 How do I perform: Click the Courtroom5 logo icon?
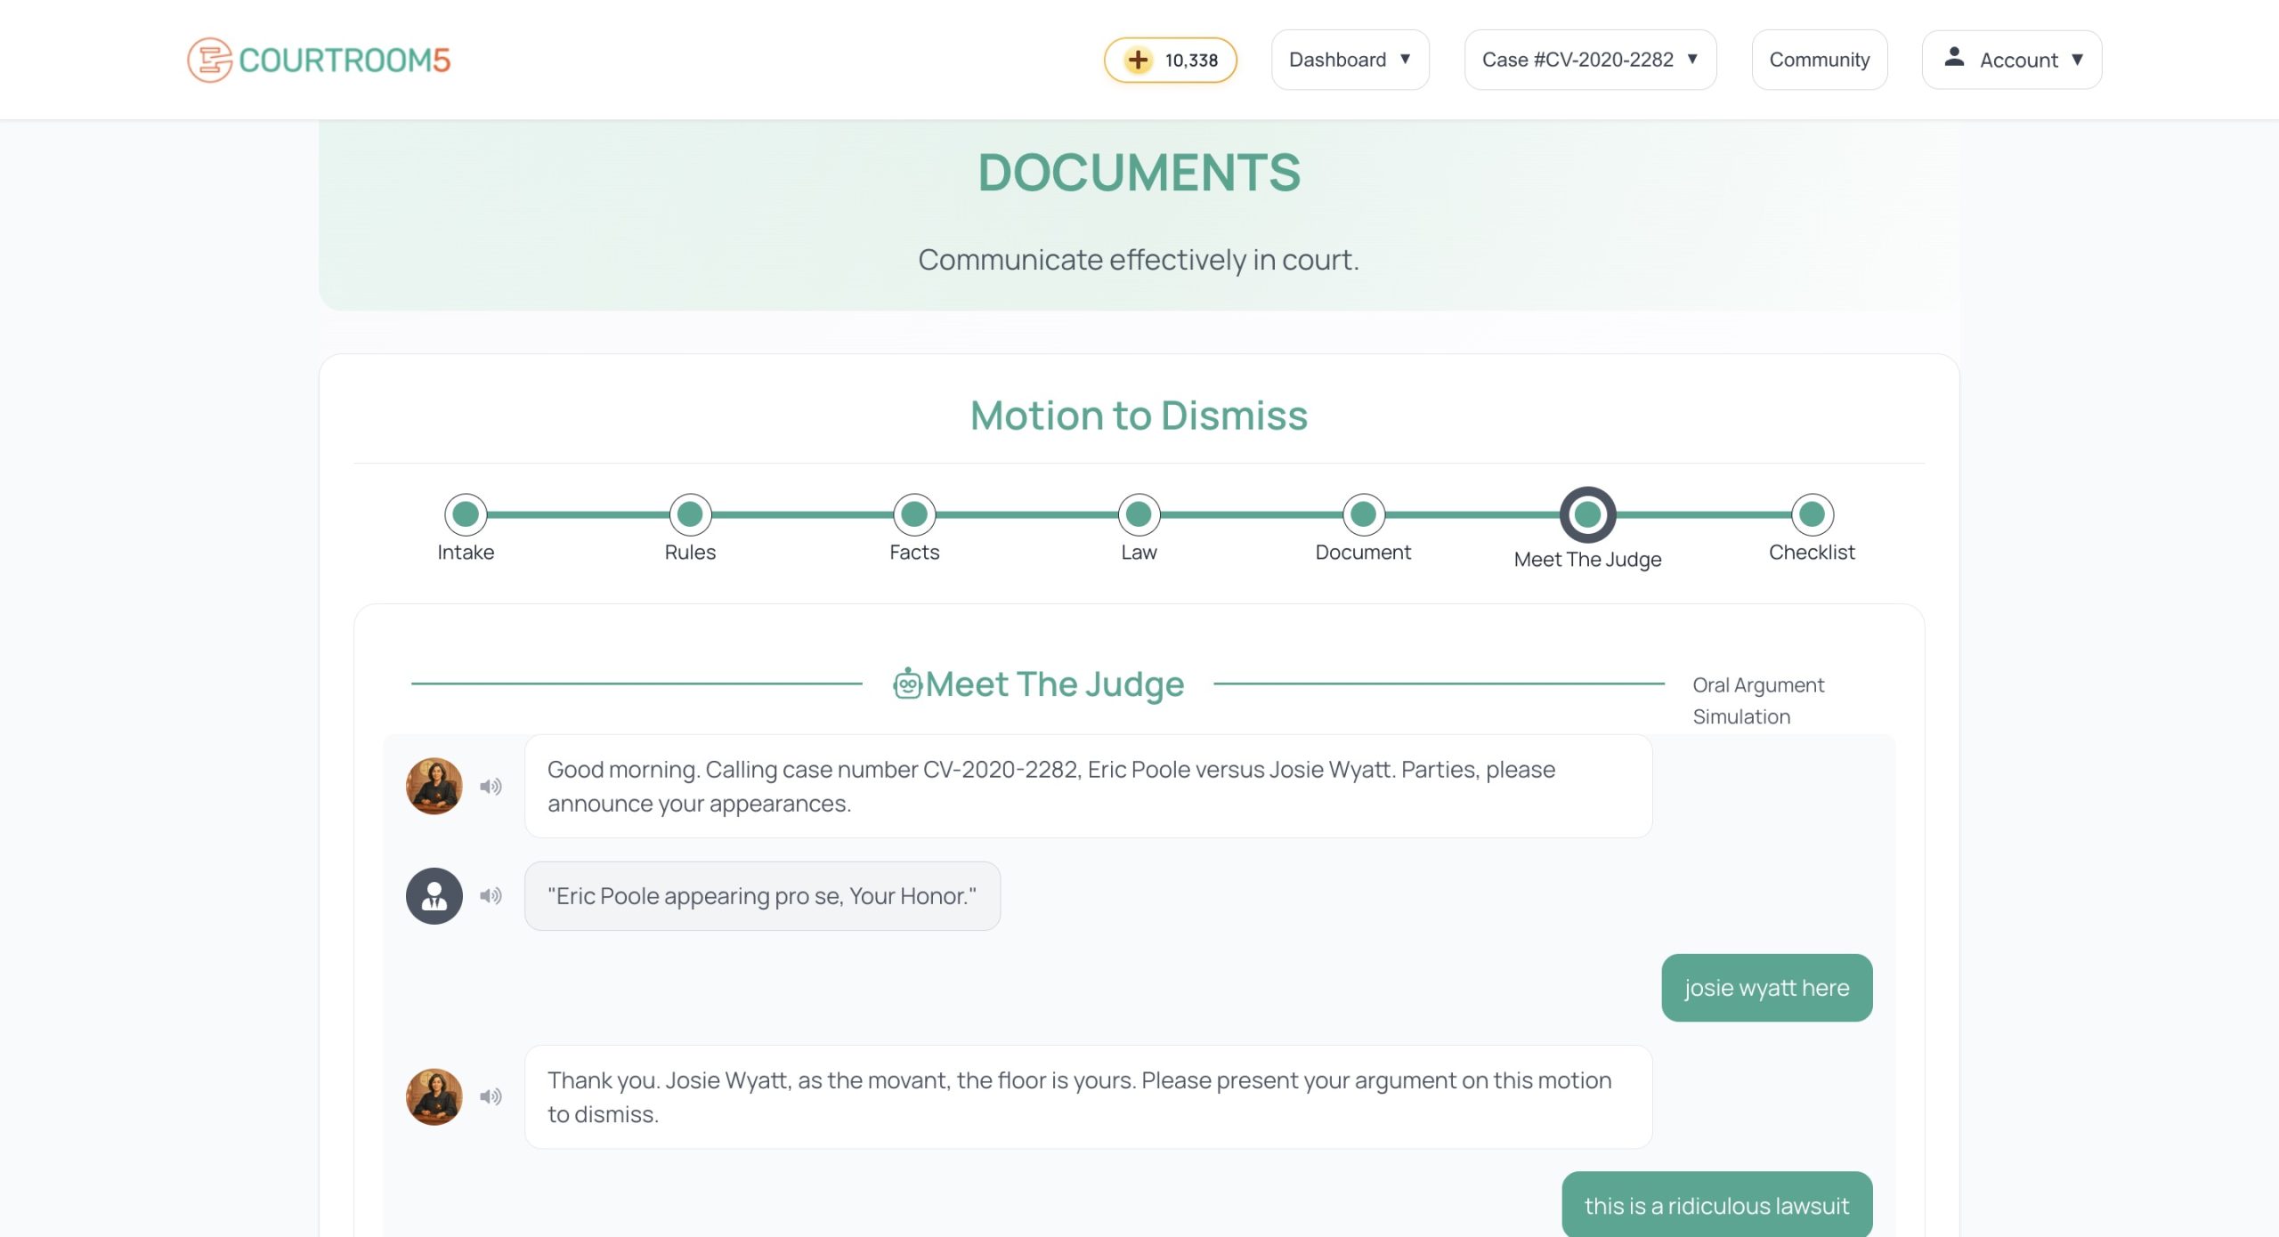209,60
